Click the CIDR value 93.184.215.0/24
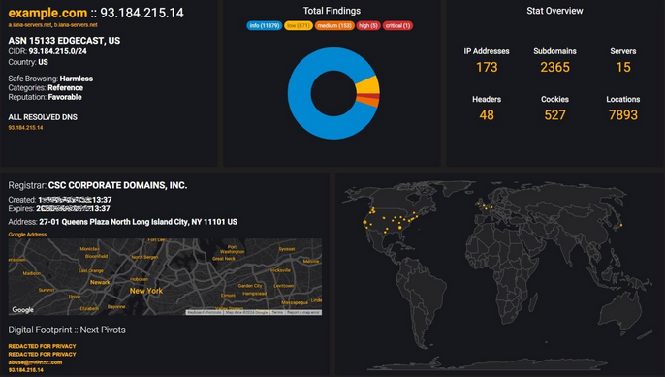 coord(58,51)
